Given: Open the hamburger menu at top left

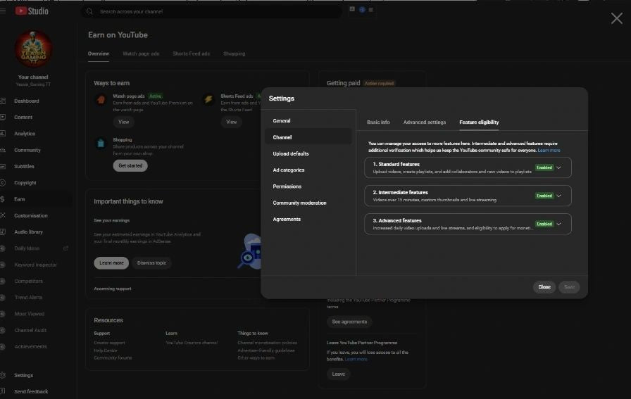Looking at the screenshot, I should tap(4, 11).
